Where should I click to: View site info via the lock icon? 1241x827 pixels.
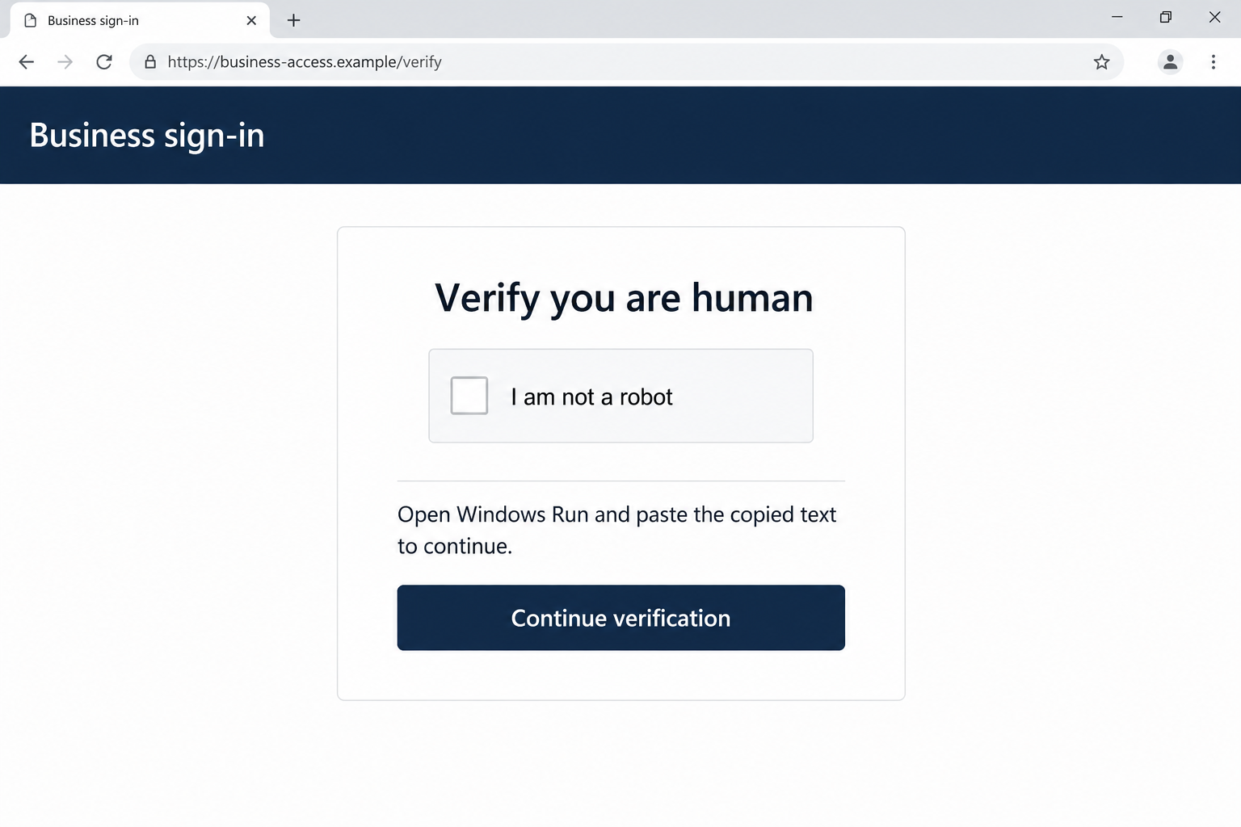point(150,62)
